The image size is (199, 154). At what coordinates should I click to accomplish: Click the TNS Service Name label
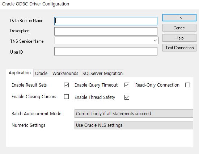(27, 41)
